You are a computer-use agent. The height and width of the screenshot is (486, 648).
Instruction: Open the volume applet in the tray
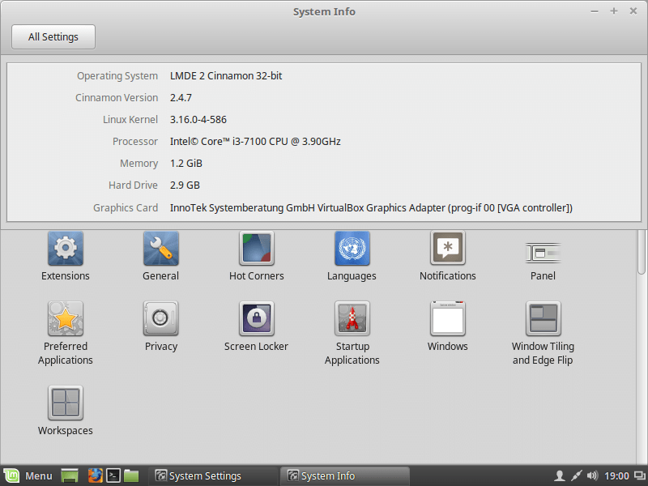point(592,475)
